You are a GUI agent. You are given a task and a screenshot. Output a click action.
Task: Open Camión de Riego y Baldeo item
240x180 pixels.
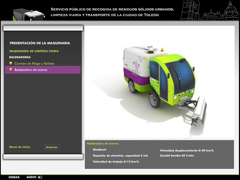(34, 63)
